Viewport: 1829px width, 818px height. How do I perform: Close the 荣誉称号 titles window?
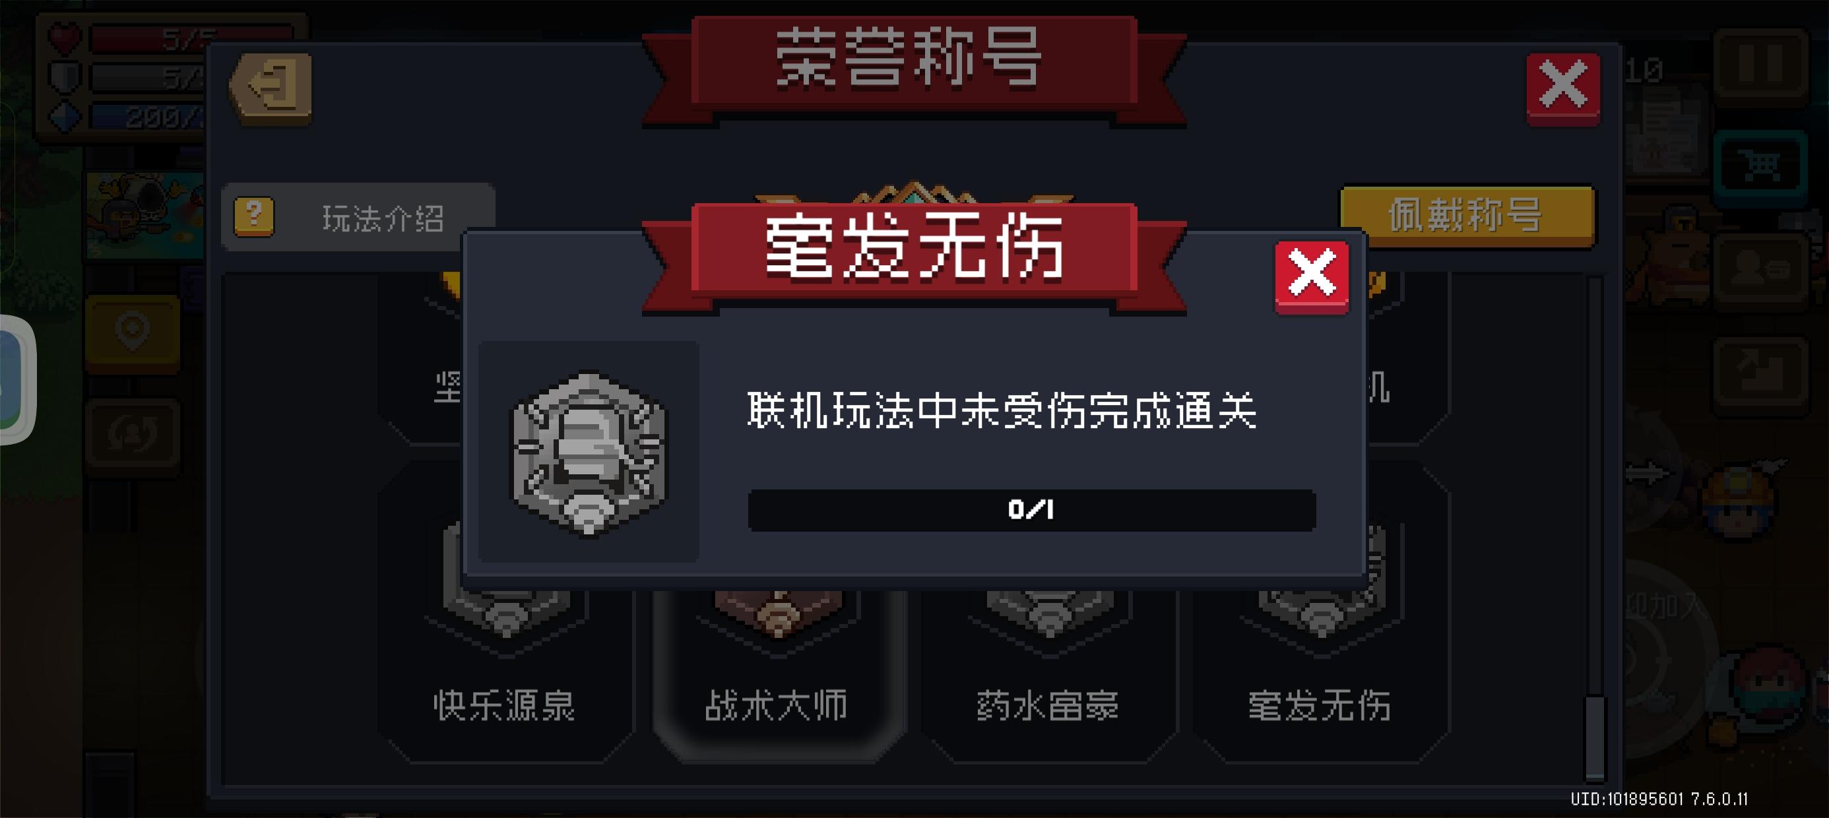[x=1562, y=89]
